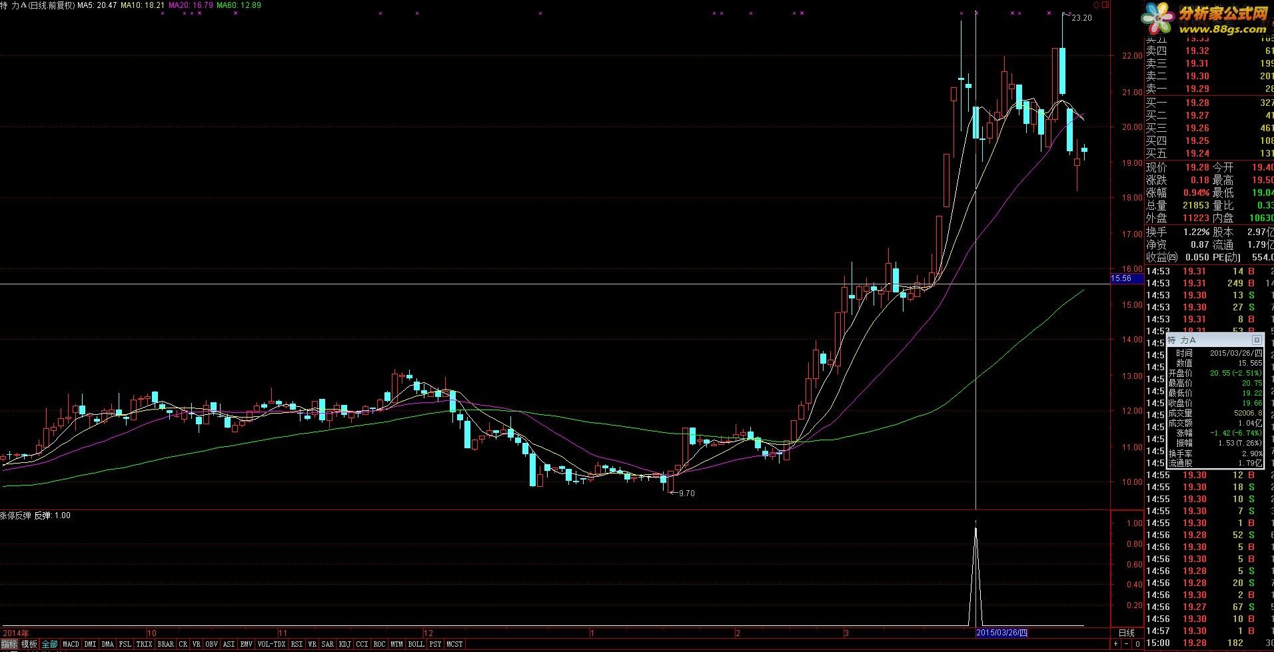Click the 23.20 high price marker

point(1081,18)
